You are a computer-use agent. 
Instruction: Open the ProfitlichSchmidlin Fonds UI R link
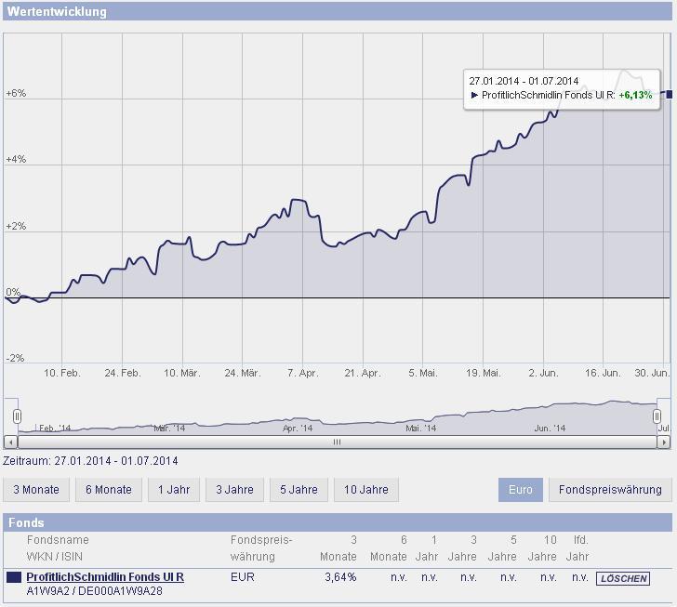click(x=105, y=577)
